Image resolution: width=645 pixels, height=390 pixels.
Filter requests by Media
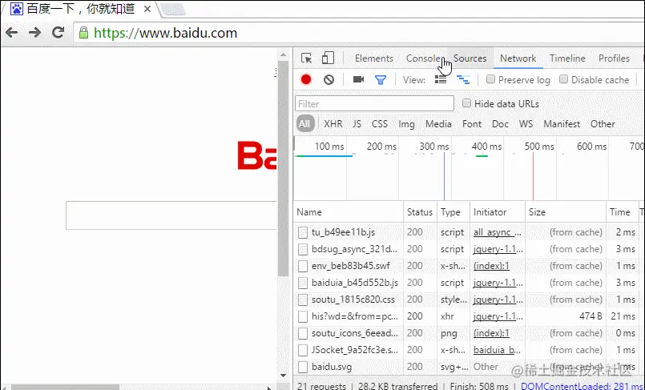tap(438, 123)
